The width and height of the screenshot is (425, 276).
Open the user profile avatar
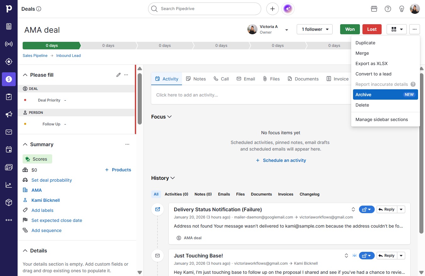[415, 9]
